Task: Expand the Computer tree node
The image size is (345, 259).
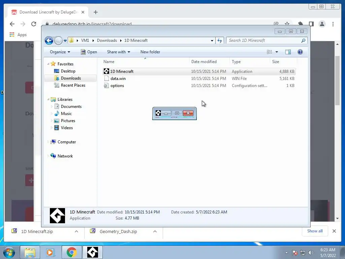Action: point(48,142)
